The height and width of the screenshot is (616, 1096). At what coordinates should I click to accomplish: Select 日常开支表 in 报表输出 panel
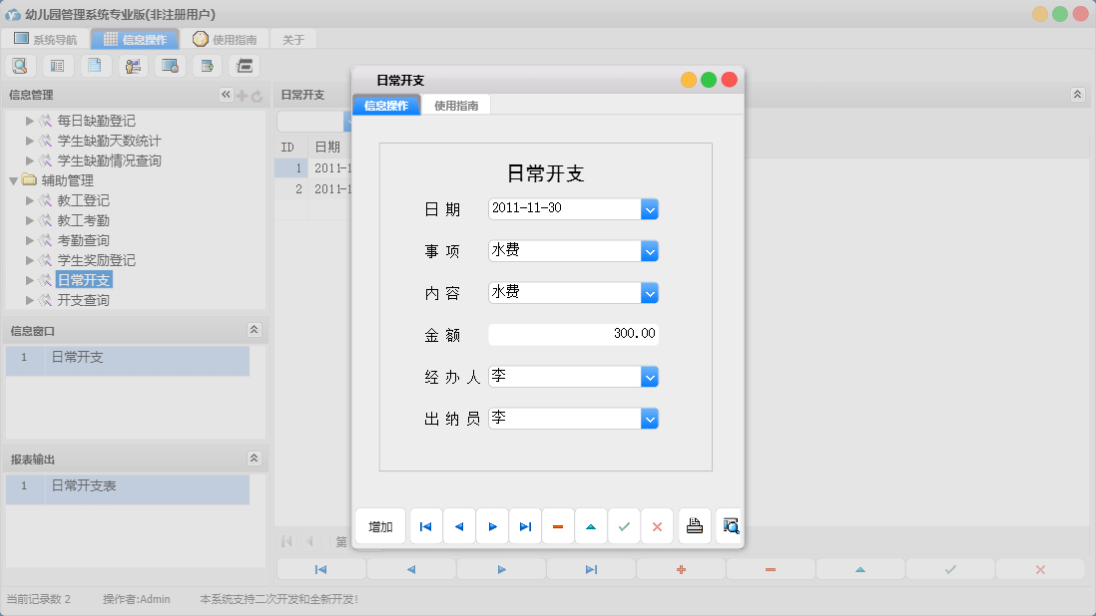[x=83, y=488]
